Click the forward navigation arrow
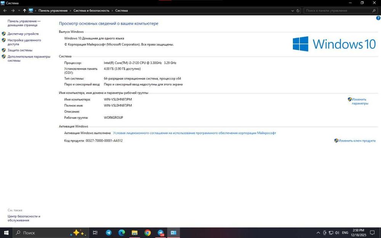The width and height of the screenshot is (381, 238). pyautogui.click(x=13, y=11)
